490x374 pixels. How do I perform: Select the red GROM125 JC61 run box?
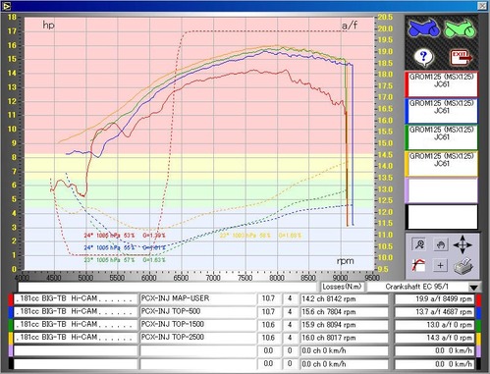click(x=442, y=84)
